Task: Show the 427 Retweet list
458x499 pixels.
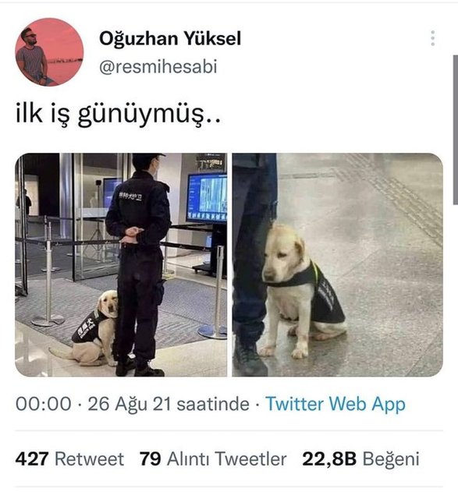Action: [x=69, y=459]
